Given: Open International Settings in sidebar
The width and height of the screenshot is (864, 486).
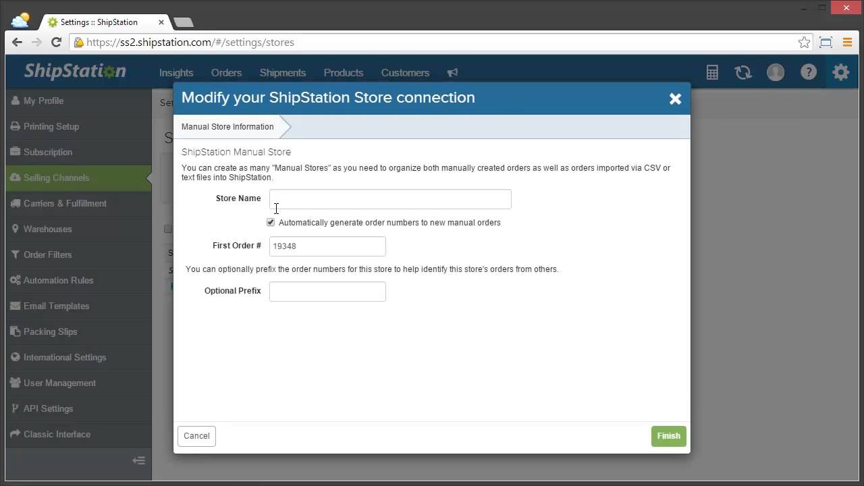Looking at the screenshot, I should (78, 357).
